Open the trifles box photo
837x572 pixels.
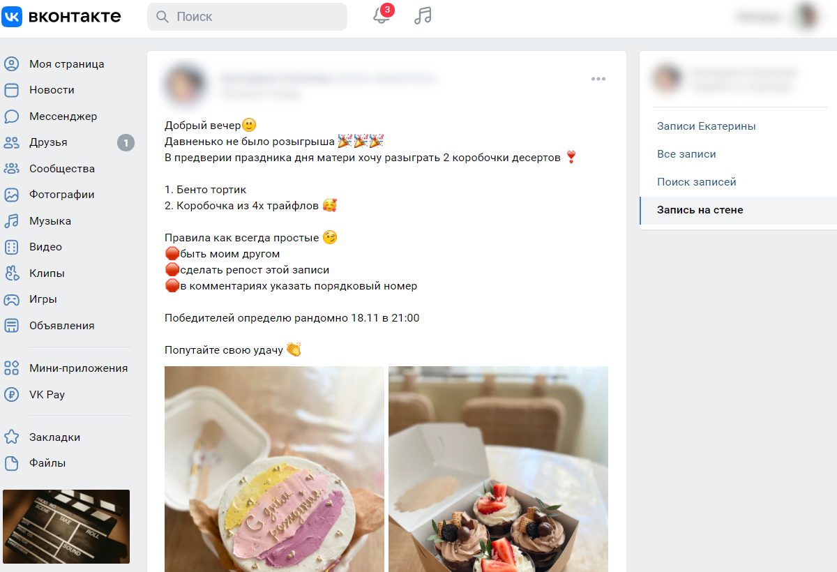click(498, 469)
